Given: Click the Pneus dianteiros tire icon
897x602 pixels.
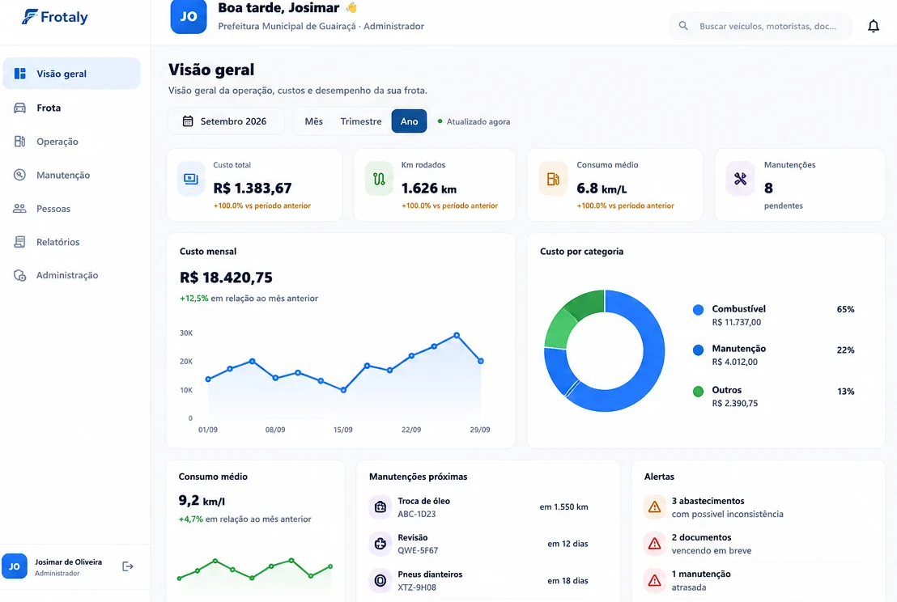Looking at the screenshot, I should point(380,581).
